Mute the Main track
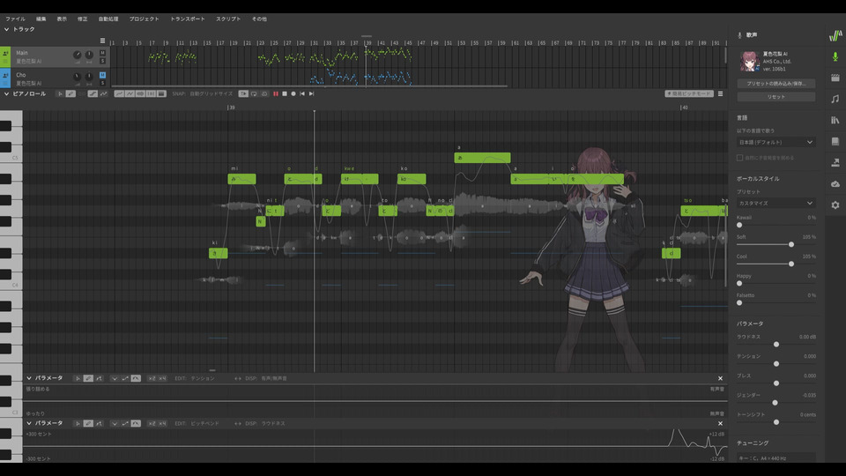The height and width of the screenshot is (476, 846). coord(102,53)
